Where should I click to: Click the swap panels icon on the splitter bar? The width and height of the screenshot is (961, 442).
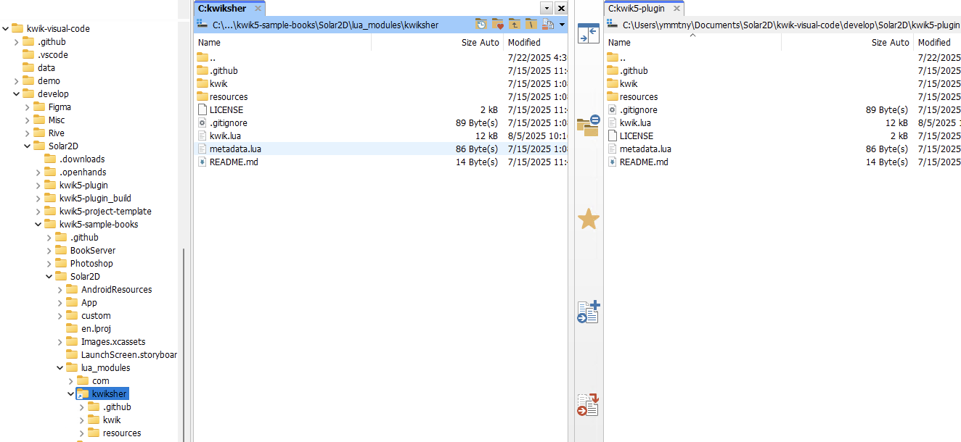(588, 33)
